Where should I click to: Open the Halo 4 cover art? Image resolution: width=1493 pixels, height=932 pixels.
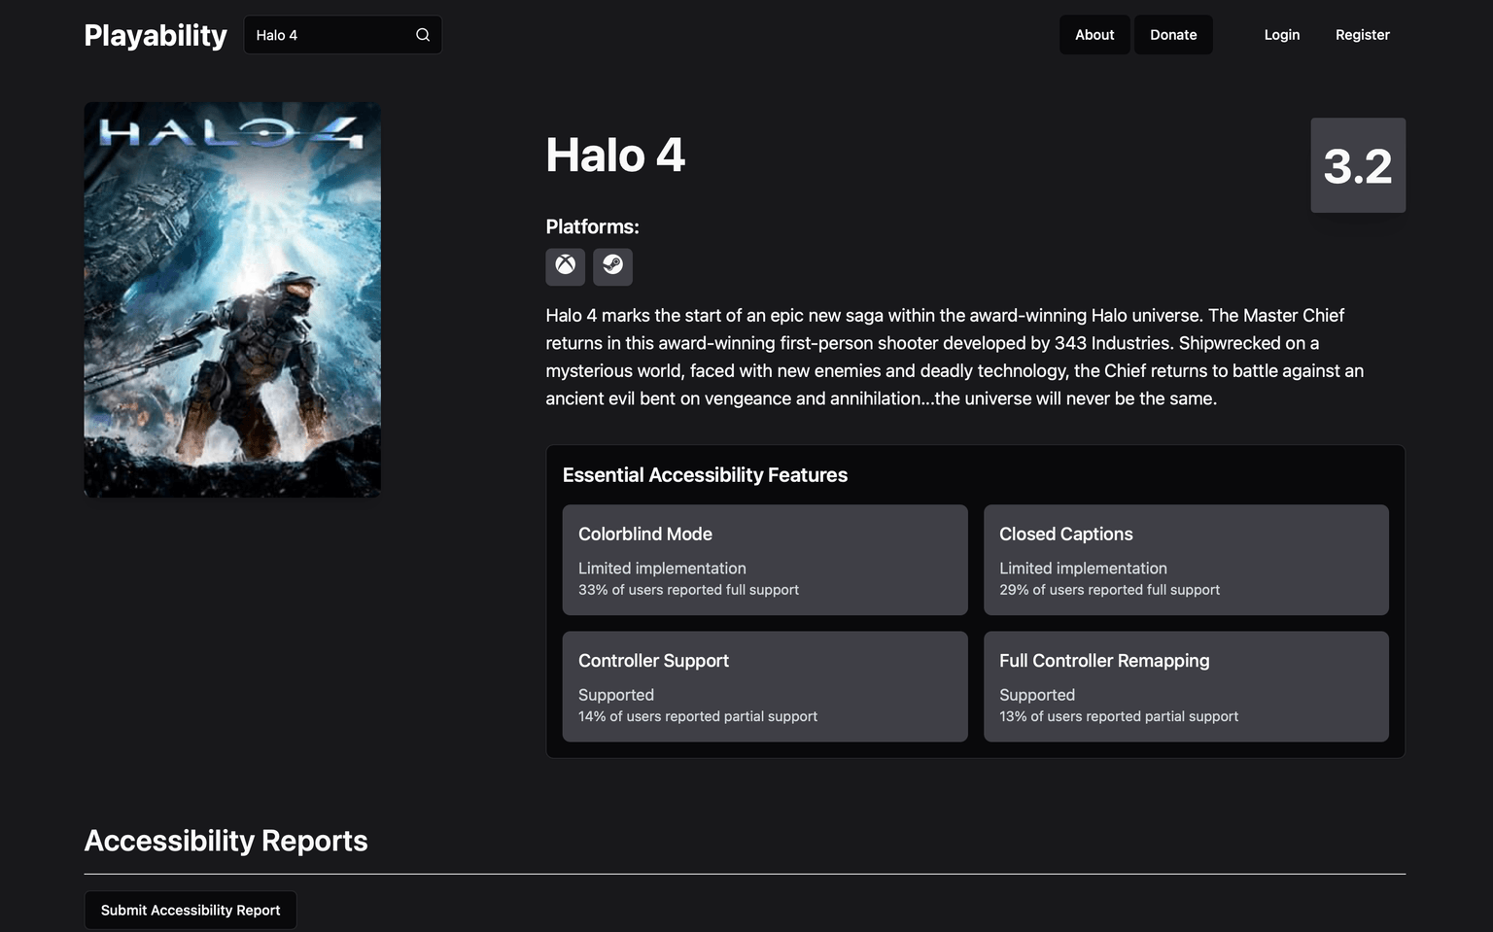[x=232, y=299]
